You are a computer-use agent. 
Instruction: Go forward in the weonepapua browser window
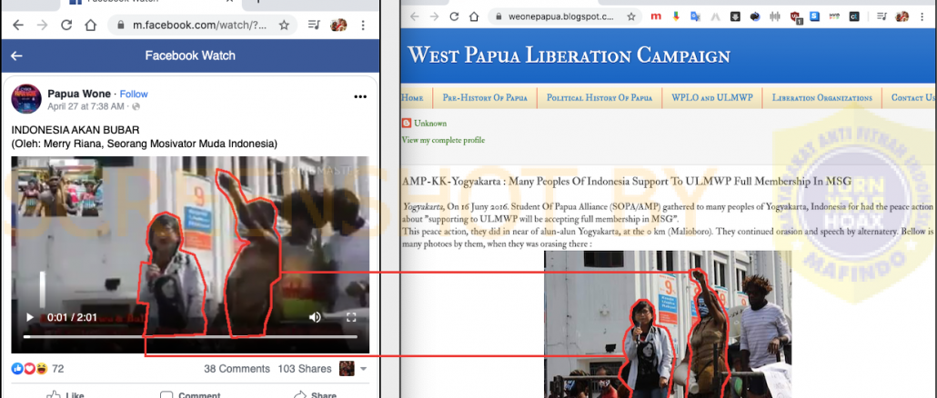coord(435,16)
